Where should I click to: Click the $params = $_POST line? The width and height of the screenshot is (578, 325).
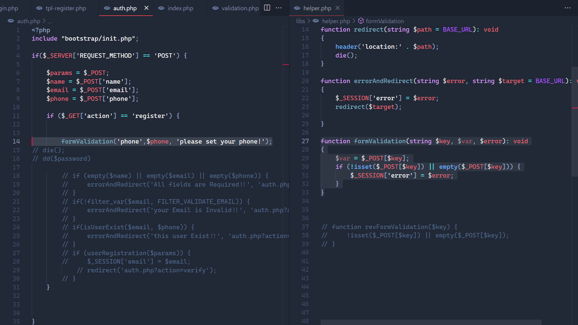(78, 73)
